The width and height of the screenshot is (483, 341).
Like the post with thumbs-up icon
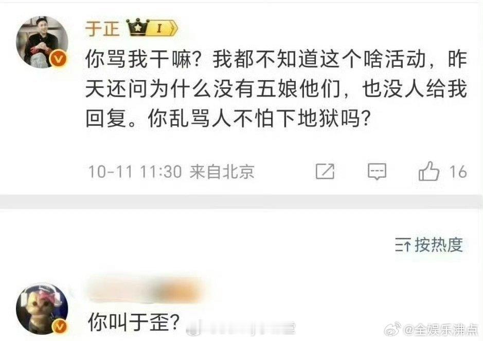point(428,171)
